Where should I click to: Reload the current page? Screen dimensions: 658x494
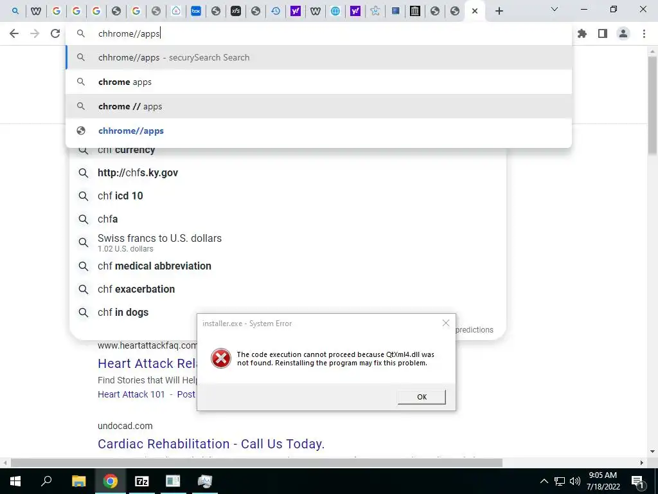click(x=55, y=33)
